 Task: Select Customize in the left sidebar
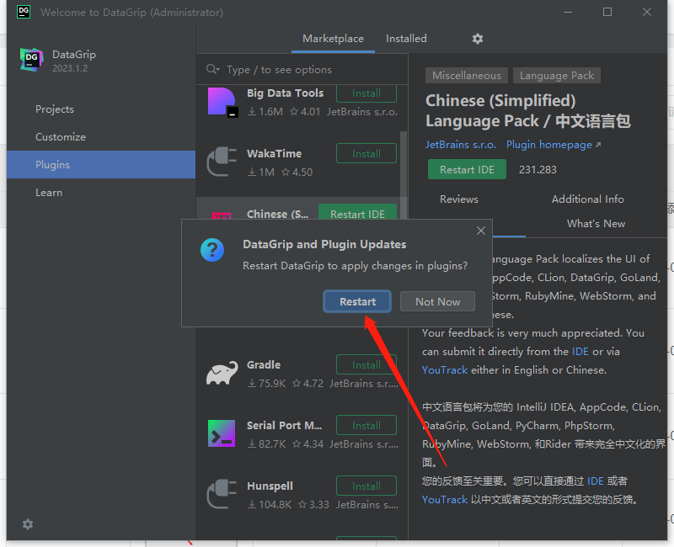(61, 137)
